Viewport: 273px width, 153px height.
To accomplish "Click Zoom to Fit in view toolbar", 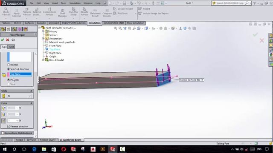I will (116, 28).
